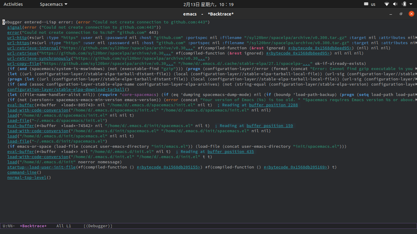Viewport: 417px width, 234px height.
Task: Open the Activities overview
Action: point(13,4)
